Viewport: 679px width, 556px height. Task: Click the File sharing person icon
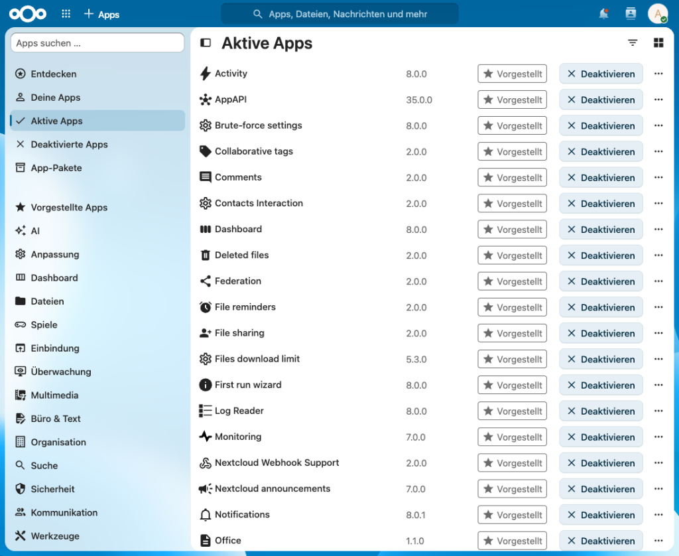click(206, 333)
